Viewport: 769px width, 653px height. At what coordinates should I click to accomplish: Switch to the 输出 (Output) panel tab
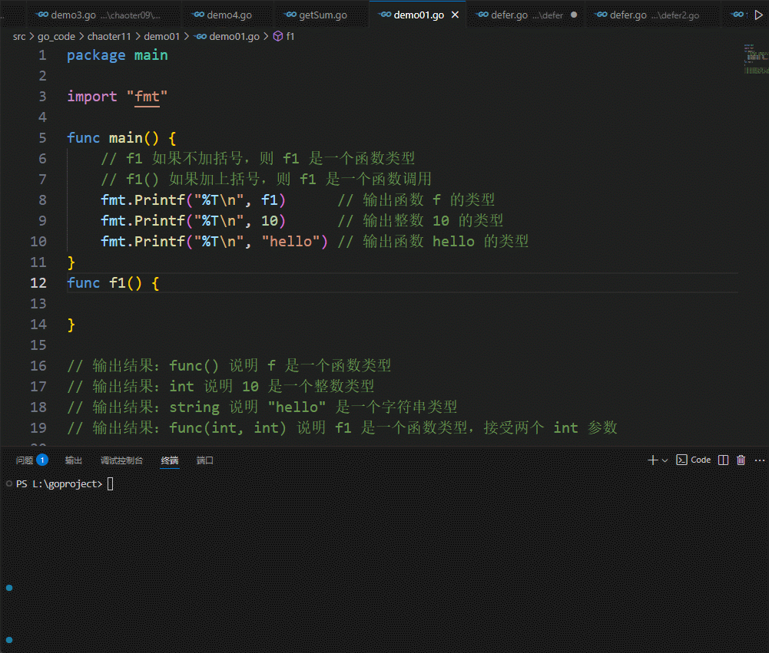[x=74, y=460]
